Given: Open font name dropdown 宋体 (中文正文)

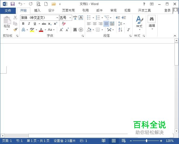Looking at the screenshot, I should coord(57,18).
